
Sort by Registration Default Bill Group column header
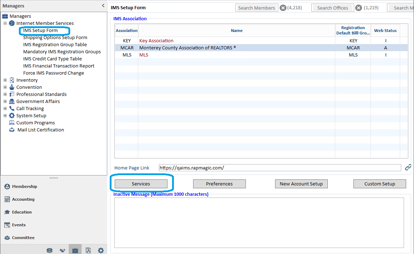pos(353,31)
